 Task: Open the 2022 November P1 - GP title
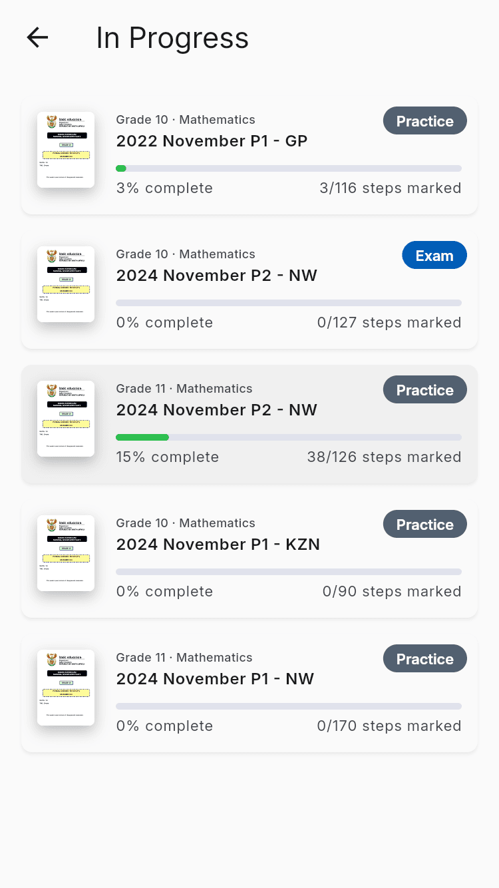212,141
